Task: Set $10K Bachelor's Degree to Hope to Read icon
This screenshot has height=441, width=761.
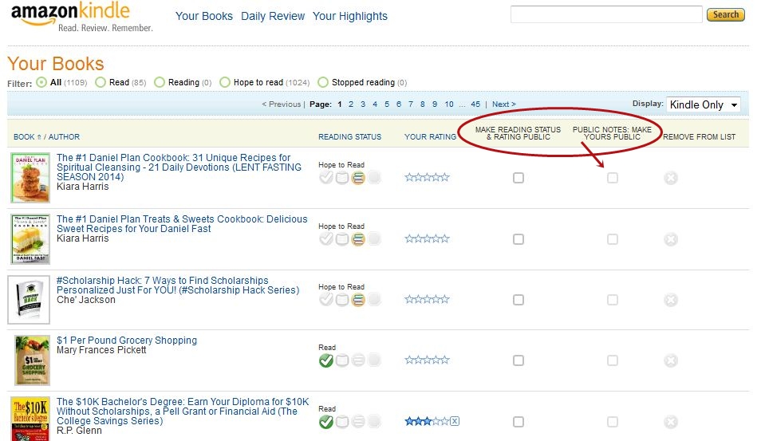Action: 358,422
